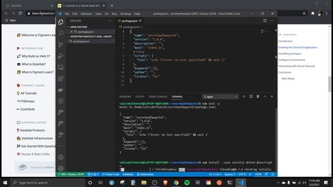
Task: Open Remote Explorer in activity bar
Action: [x=61, y=68]
